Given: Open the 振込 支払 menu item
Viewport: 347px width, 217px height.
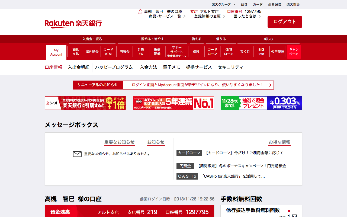Looking at the screenshot, I should (x=76, y=52).
